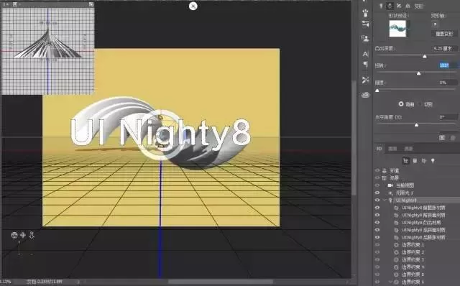The height and width of the screenshot is (286, 460).
Task: Open the Cap properties tab icon
Action: (x=399, y=6)
